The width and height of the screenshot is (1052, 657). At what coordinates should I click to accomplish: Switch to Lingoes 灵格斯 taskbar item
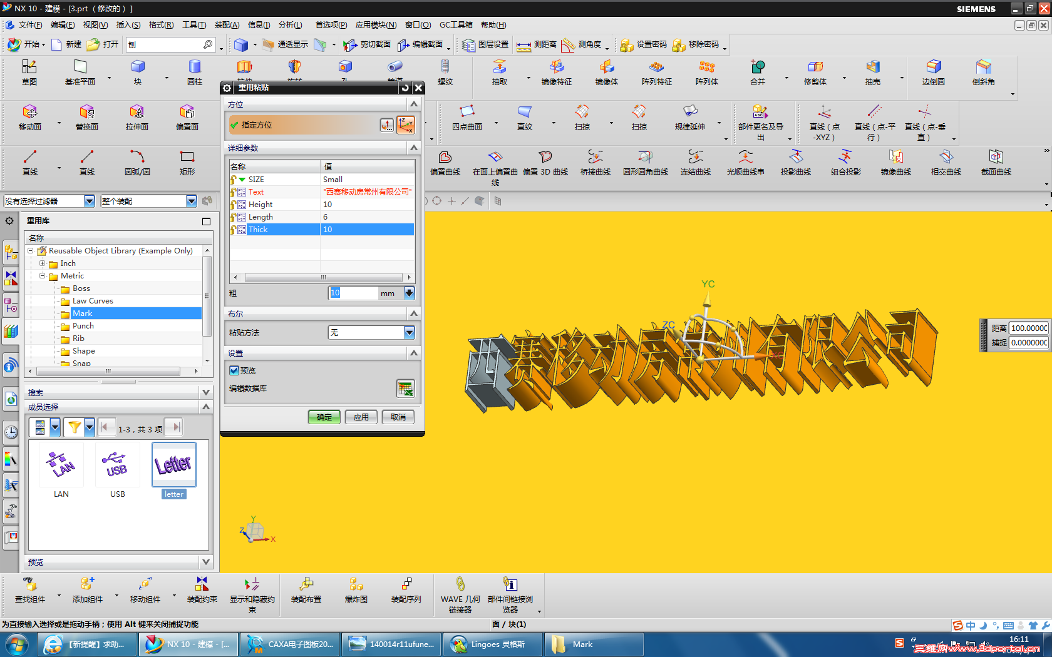pyautogui.click(x=492, y=644)
